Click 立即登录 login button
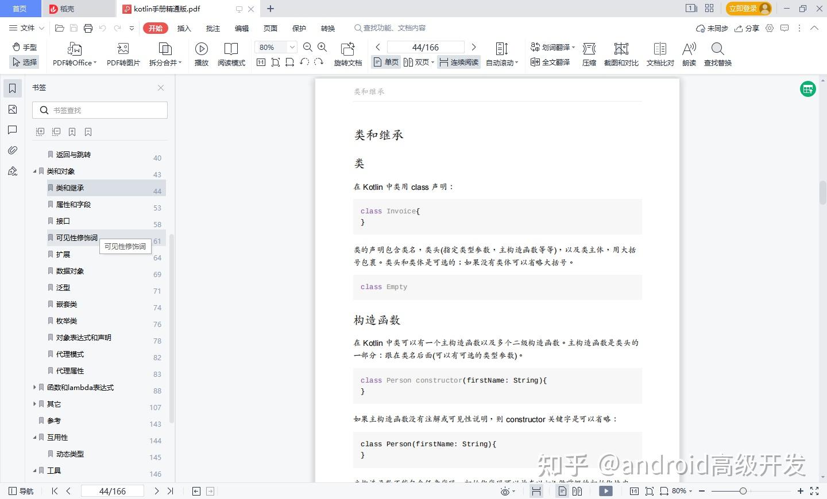The width and height of the screenshot is (827, 499). 749,8
